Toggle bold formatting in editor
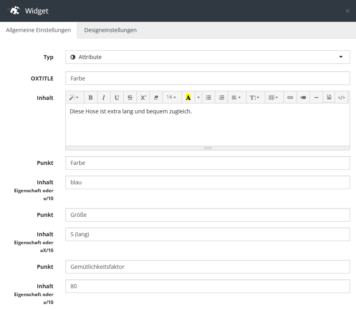Screen dimensions: 356x310 click(91, 98)
